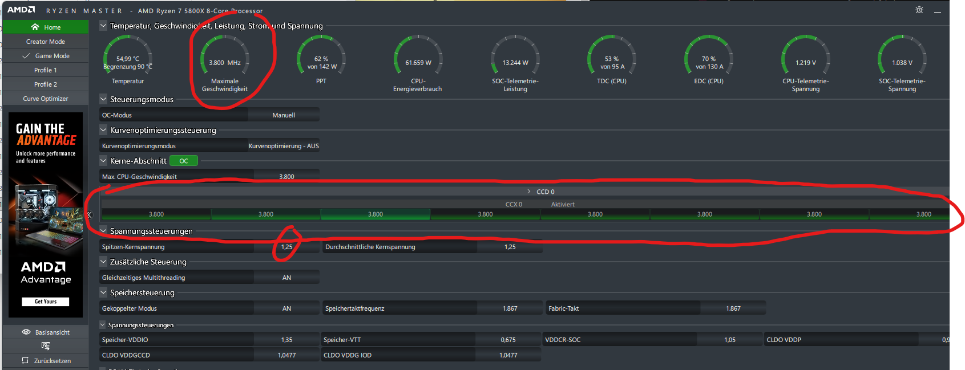Click the PPT gauge
This screenshot has height=370, width=965.
tap(321, 56)
